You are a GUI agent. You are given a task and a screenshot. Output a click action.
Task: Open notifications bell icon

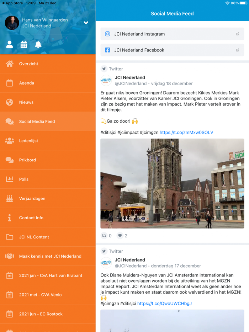tap(38, 44)
